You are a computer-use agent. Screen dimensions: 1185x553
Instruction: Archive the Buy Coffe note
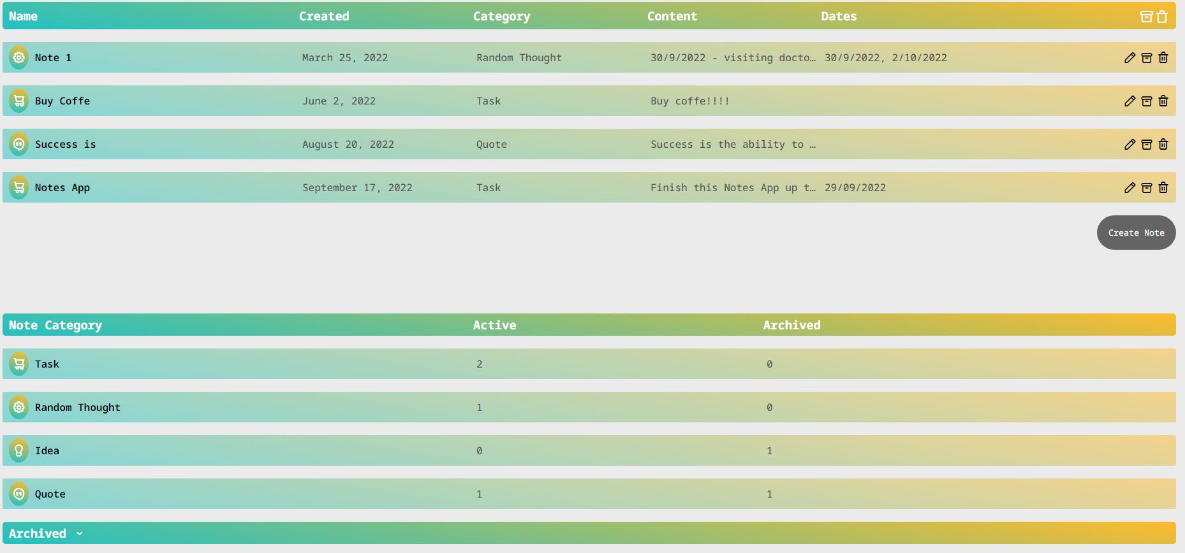click(x=1146, y=101)
